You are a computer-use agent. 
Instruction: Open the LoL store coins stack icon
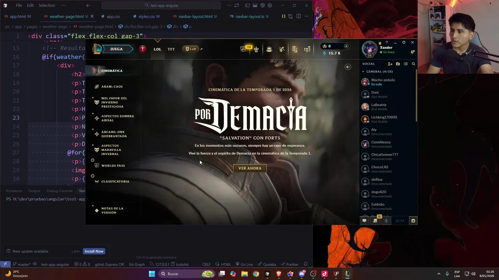[307, 49]
